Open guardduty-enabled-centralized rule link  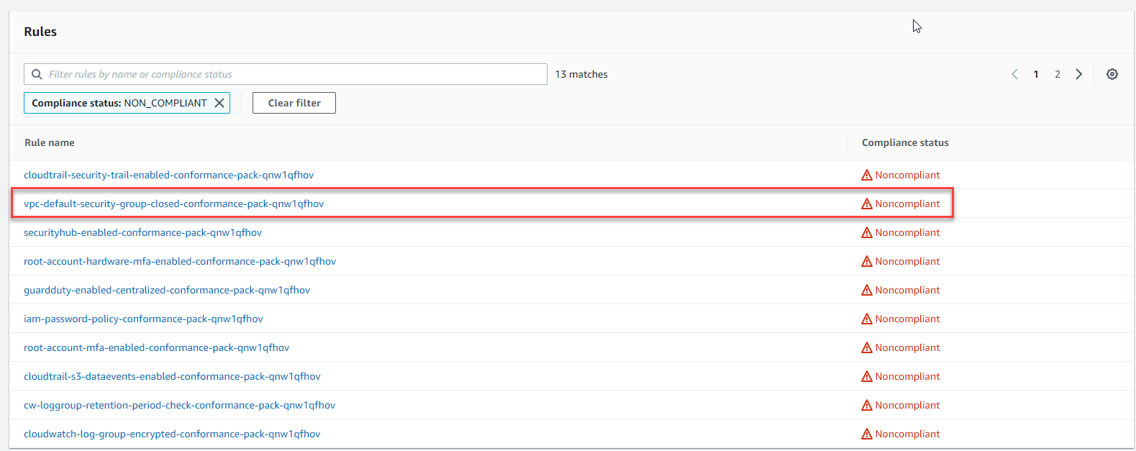click(167, 290)
